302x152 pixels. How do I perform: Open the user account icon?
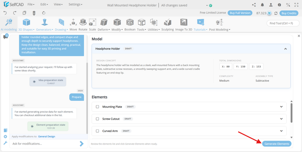(271, 5)
